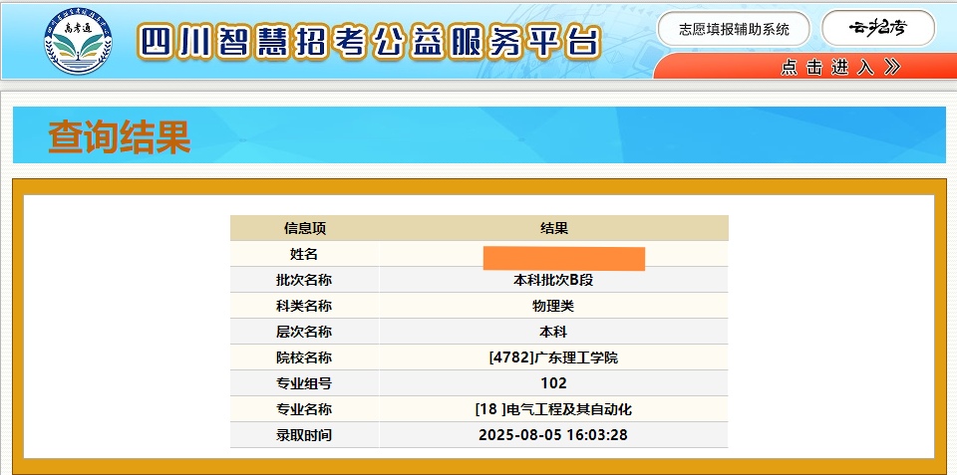Click the 层次名称 label
The width and height of the screenshot is (957, 475).
coord(304,332)
